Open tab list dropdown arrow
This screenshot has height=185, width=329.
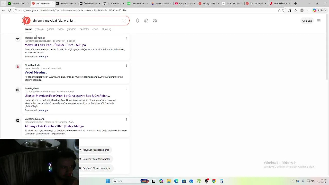[3, 4]
